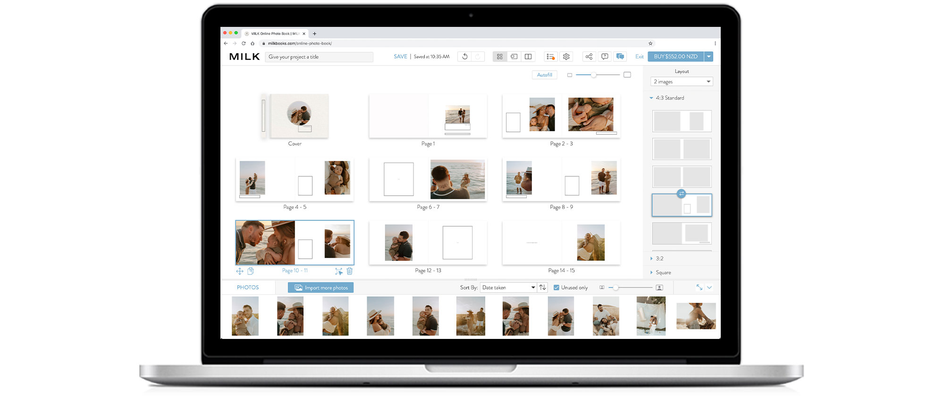Viewport: 944px width, 396px height.
Task: Select the PHOTOS tab
Action: (x=248, y=287)
